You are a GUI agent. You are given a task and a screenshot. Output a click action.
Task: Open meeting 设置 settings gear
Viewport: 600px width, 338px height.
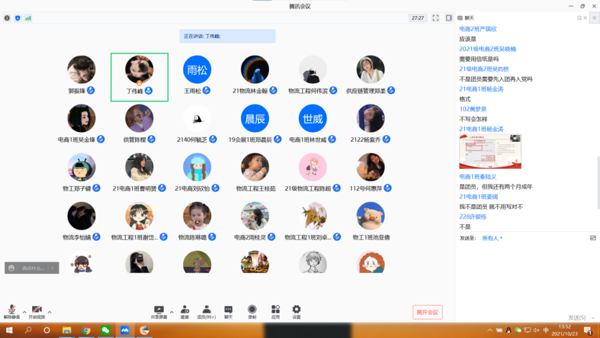296,310
